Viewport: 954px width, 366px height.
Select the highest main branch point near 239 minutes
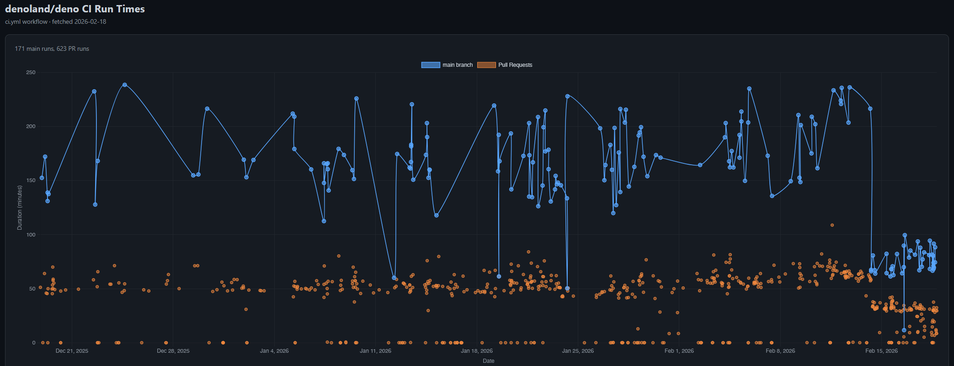tap(125, 85)
